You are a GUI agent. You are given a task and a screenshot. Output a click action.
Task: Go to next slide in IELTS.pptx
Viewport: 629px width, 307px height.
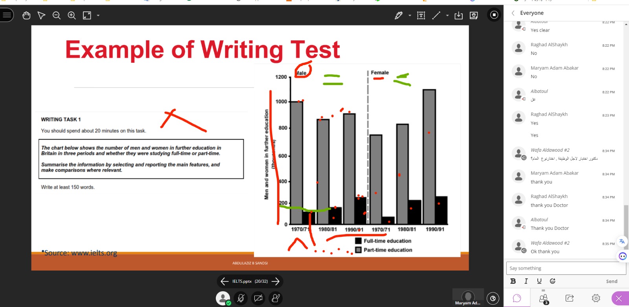tap(276, 281)
